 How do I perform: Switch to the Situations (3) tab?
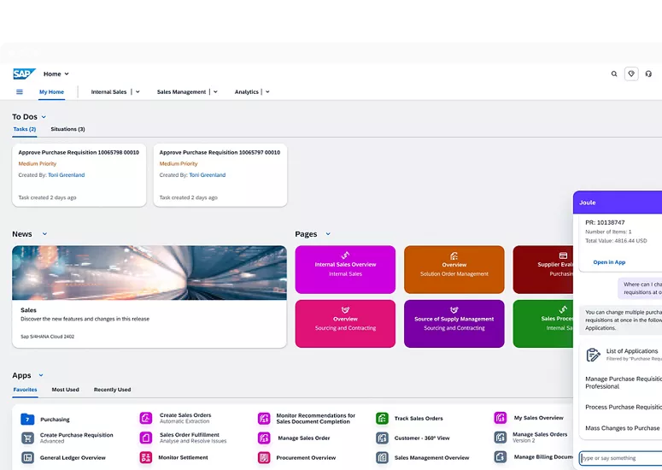coord(67,129)
